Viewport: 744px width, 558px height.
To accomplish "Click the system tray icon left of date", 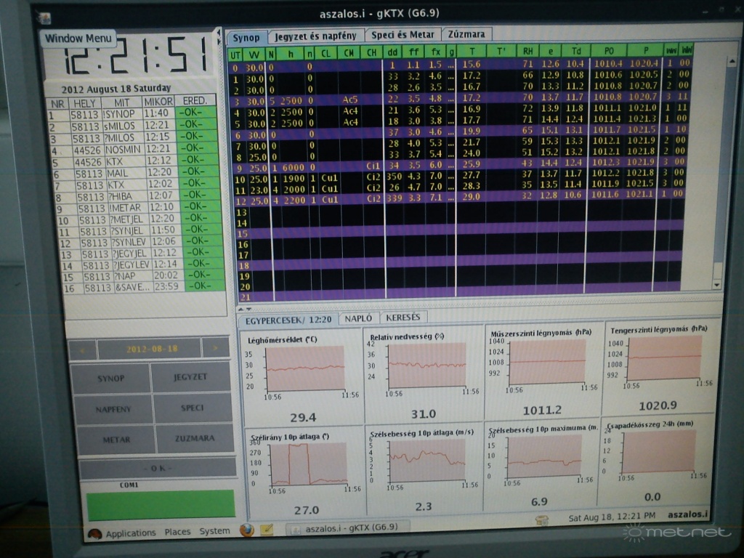I will tap(541, 519).
